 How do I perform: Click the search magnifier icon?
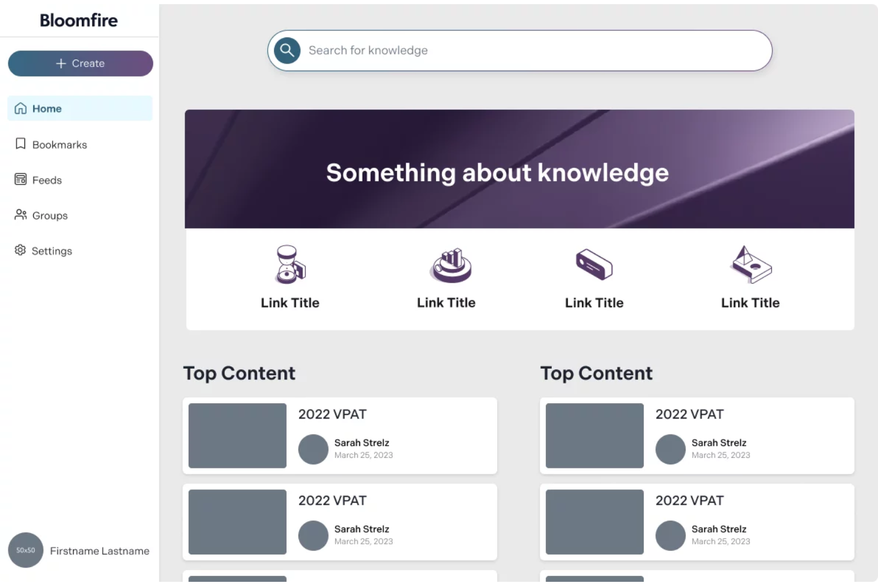[x=287, y=50]
